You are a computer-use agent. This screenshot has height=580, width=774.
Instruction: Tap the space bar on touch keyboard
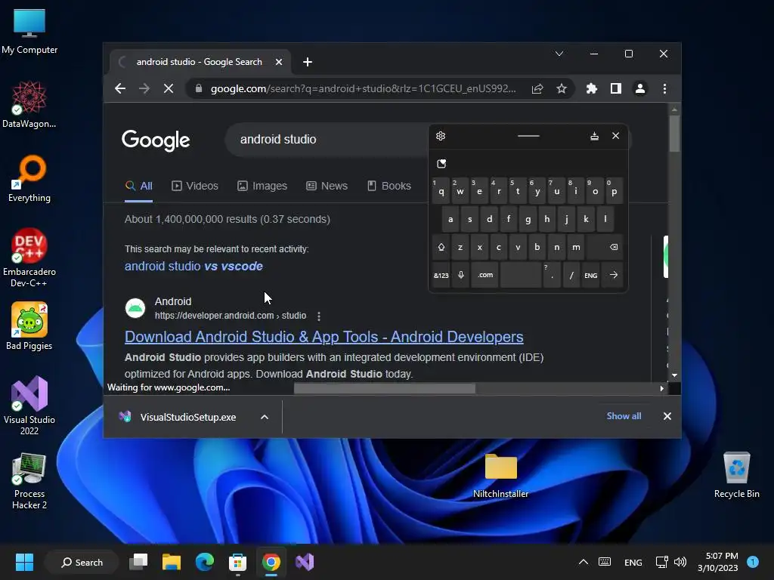520,275
